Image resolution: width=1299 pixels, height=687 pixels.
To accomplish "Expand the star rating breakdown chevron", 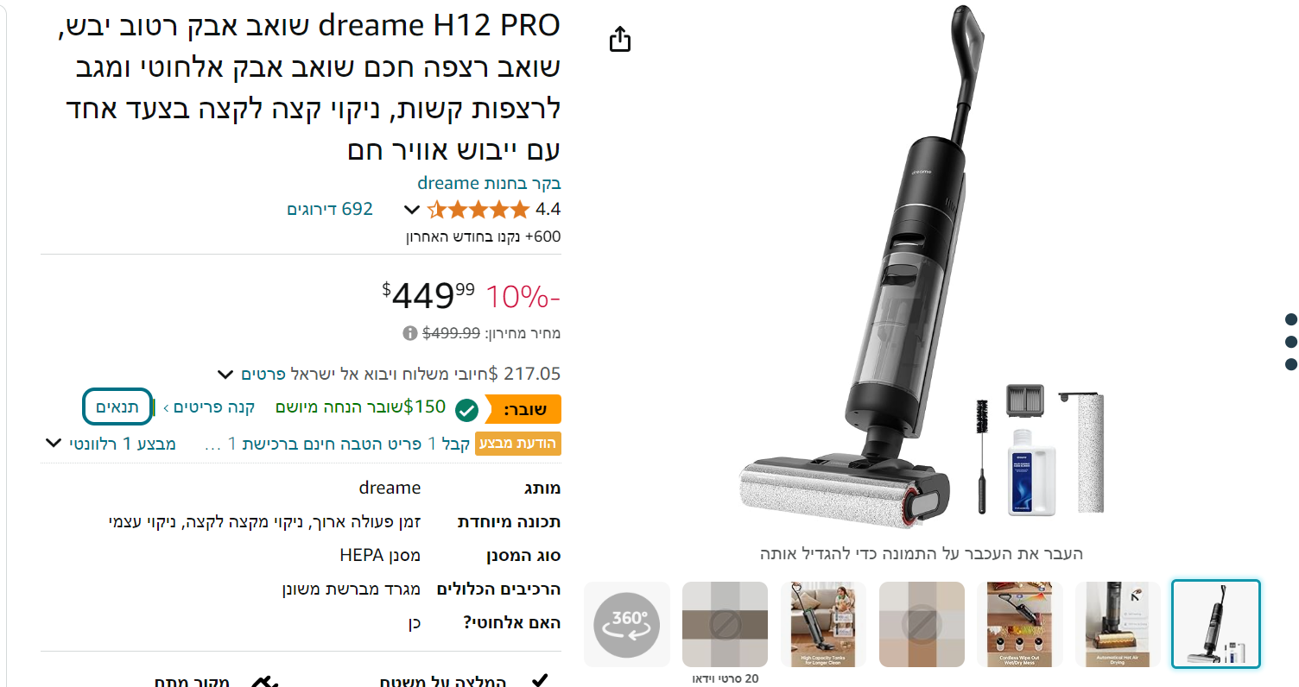I will click(413, 210).
